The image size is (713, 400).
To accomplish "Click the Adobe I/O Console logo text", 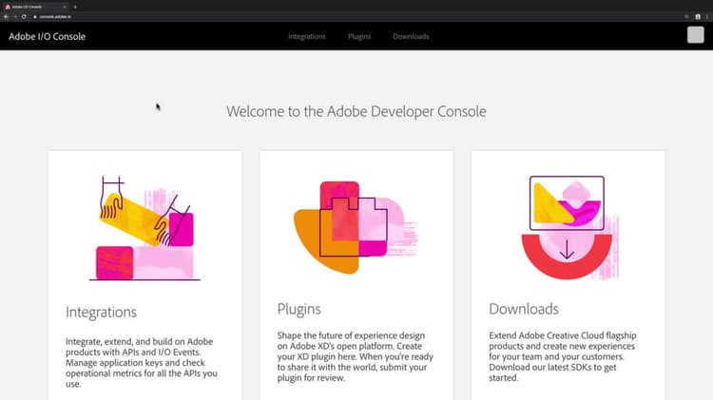I will pos(48,36).
